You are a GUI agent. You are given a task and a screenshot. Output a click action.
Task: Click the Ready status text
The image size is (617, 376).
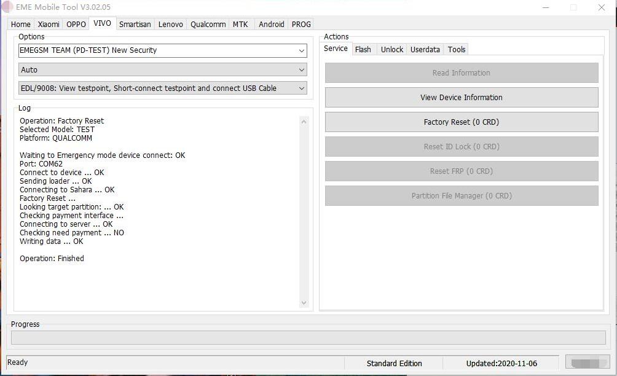[18, 362]
